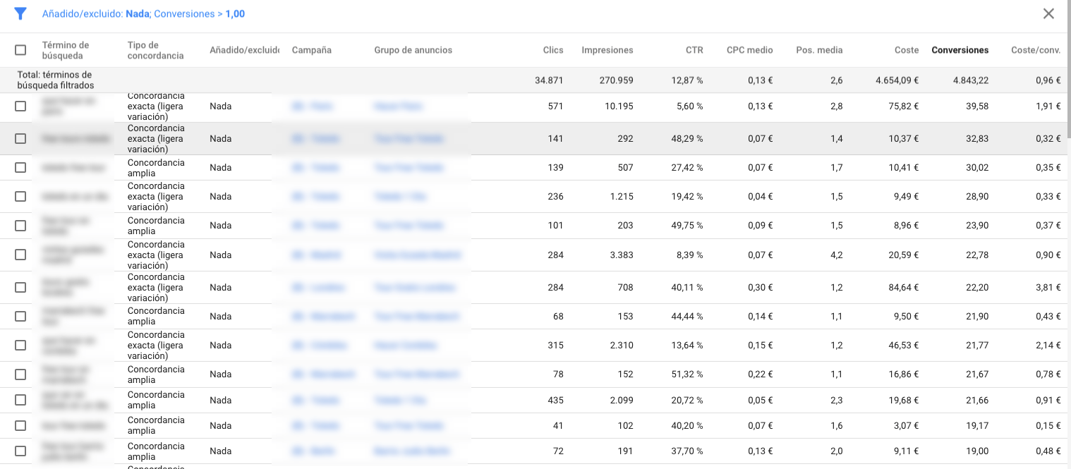The image size is (1071, 469).
Task: Open ad group link in 2.310 impresiones row
Action: (x=406, y=346)
